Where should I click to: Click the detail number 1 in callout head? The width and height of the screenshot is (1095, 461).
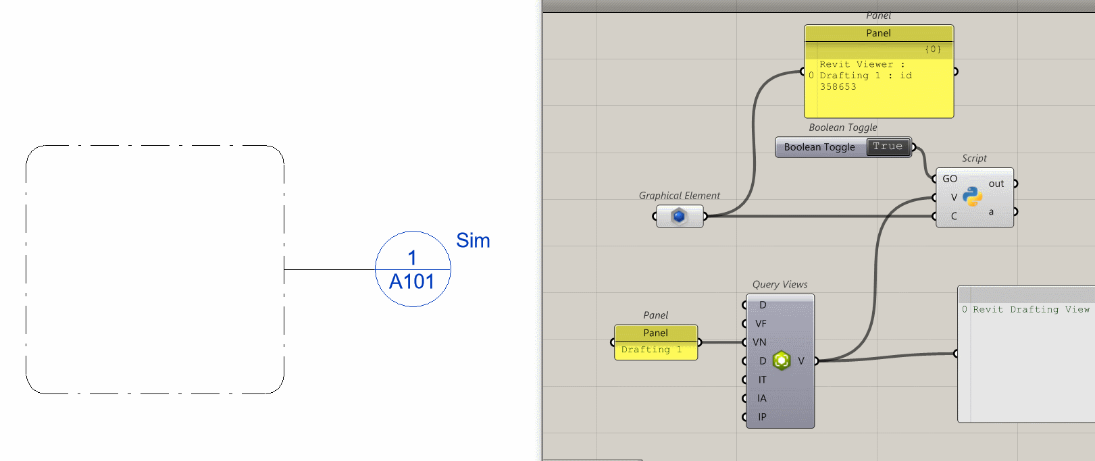click(412, 257)
